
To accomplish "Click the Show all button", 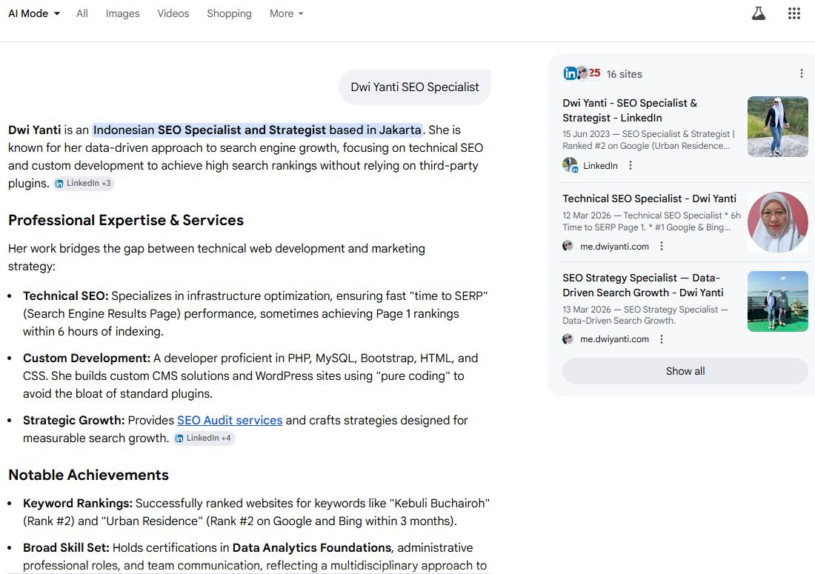I will tap(684, 370).
